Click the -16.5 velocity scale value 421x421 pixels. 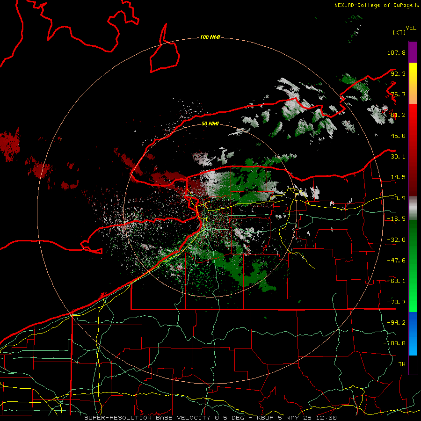point(396,219)
